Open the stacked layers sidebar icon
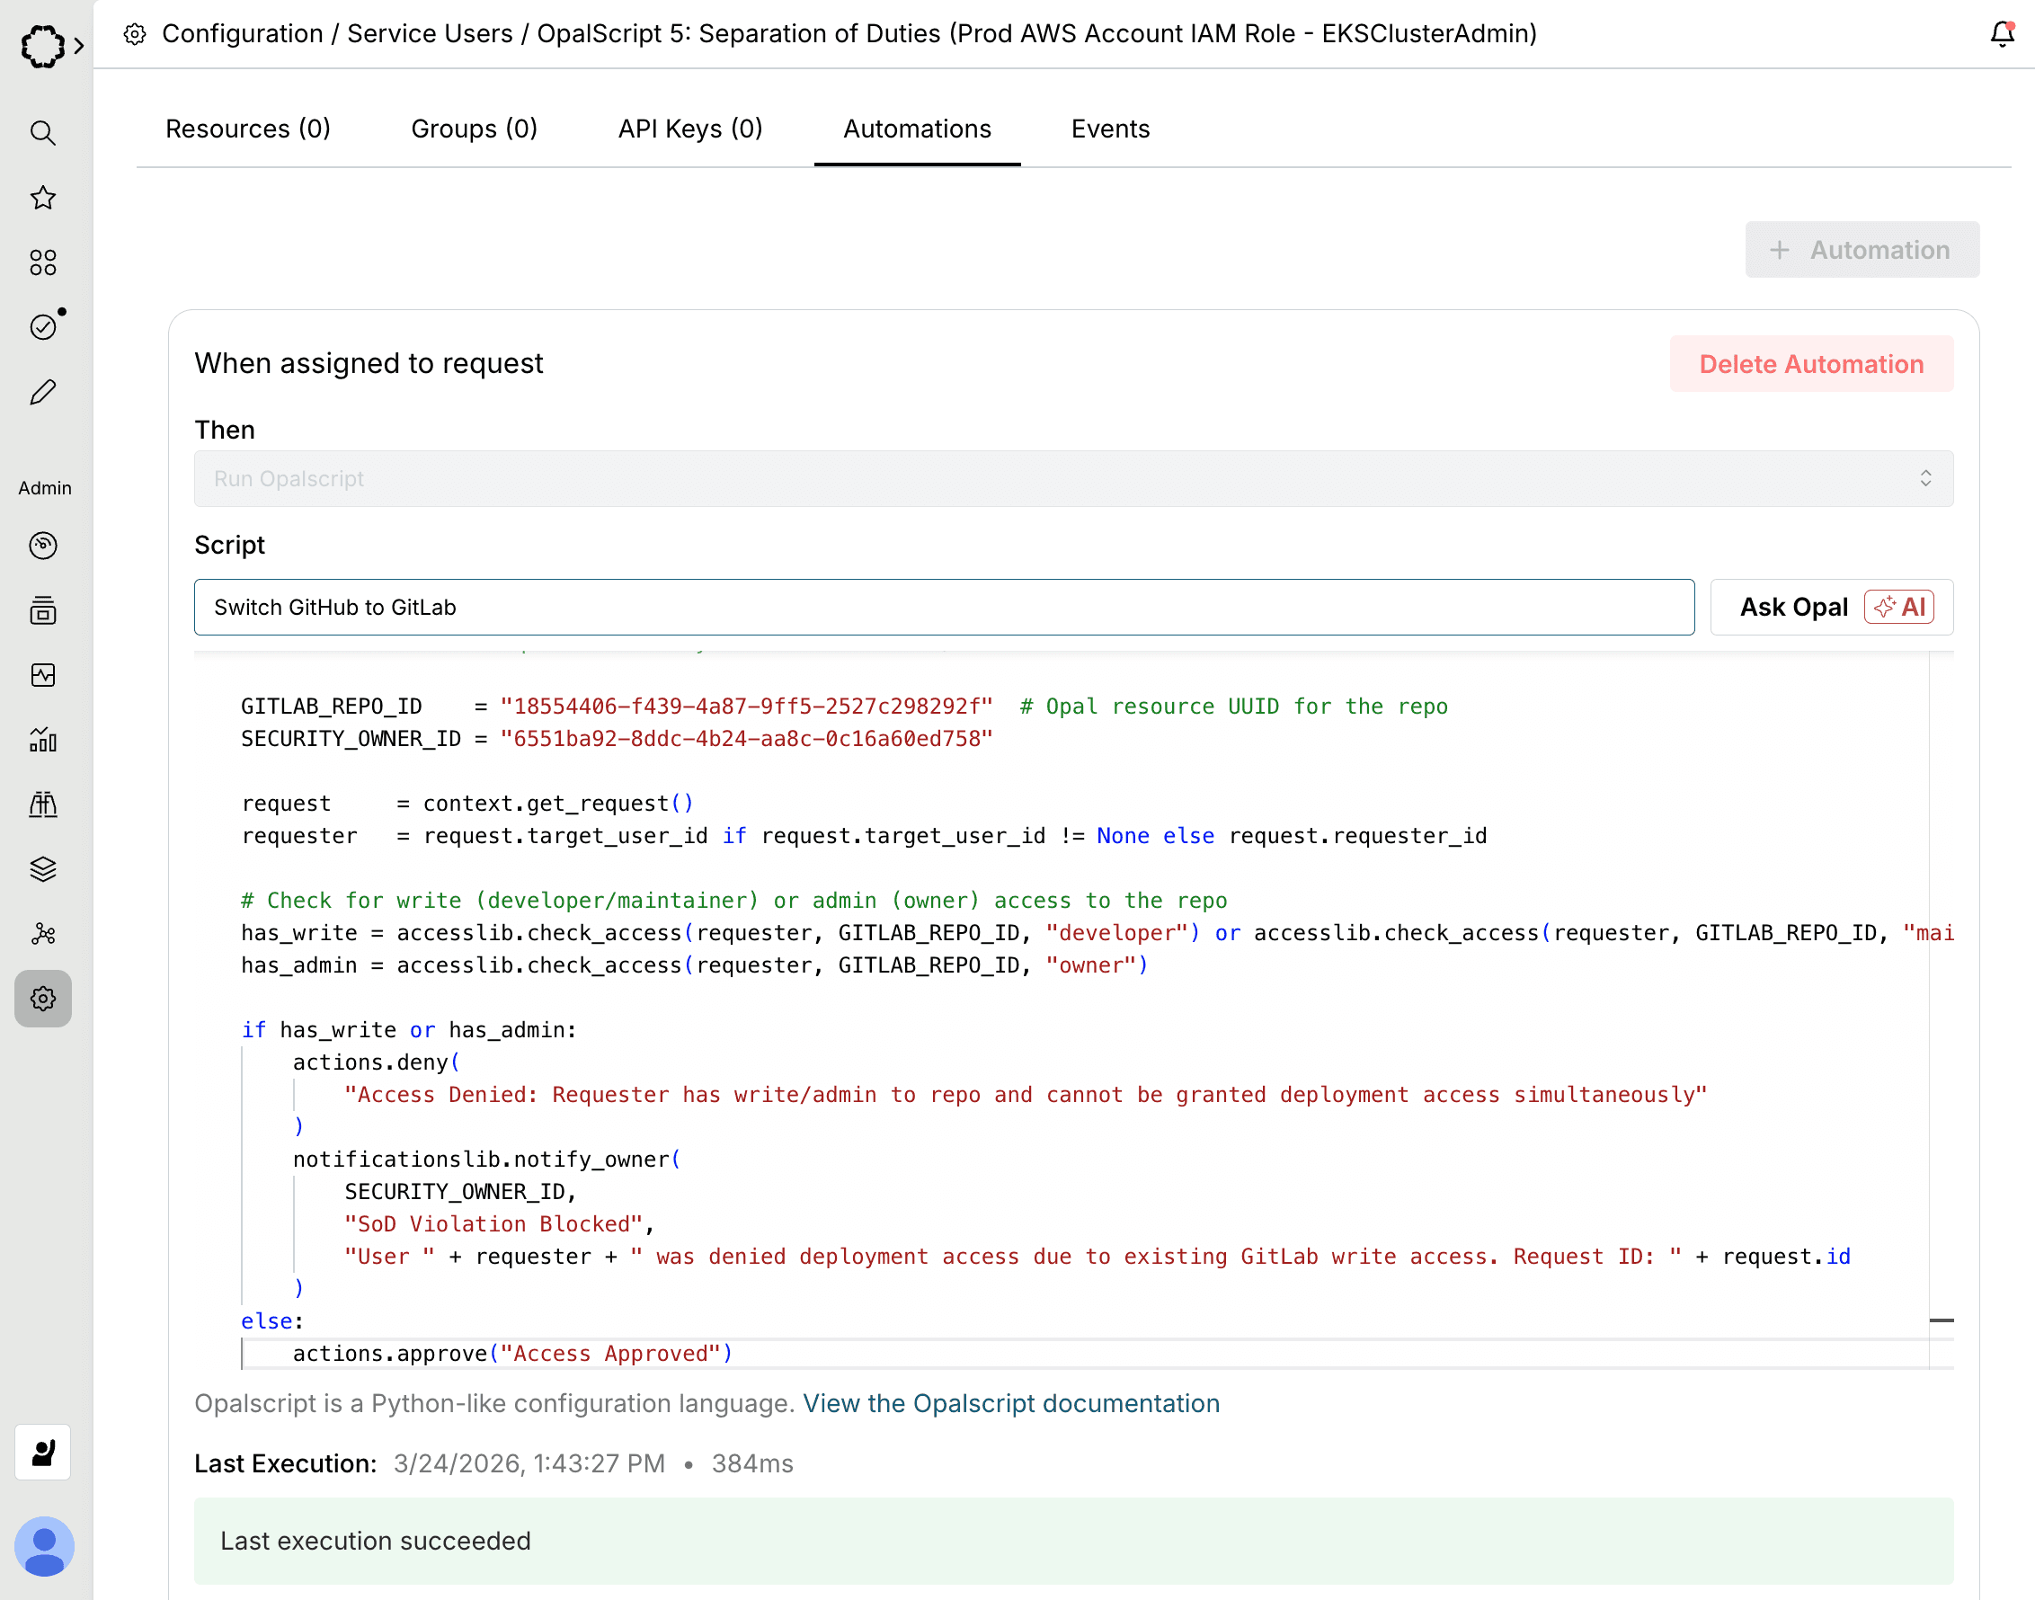The image size is (2035, 1600). pos(43,869)
